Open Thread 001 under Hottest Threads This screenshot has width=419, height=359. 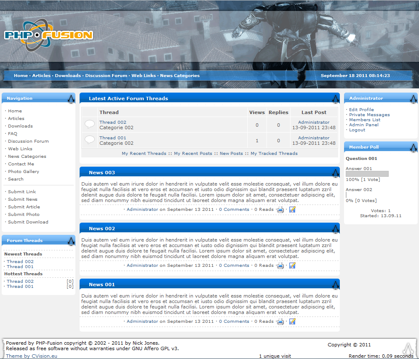pos(20,286)
